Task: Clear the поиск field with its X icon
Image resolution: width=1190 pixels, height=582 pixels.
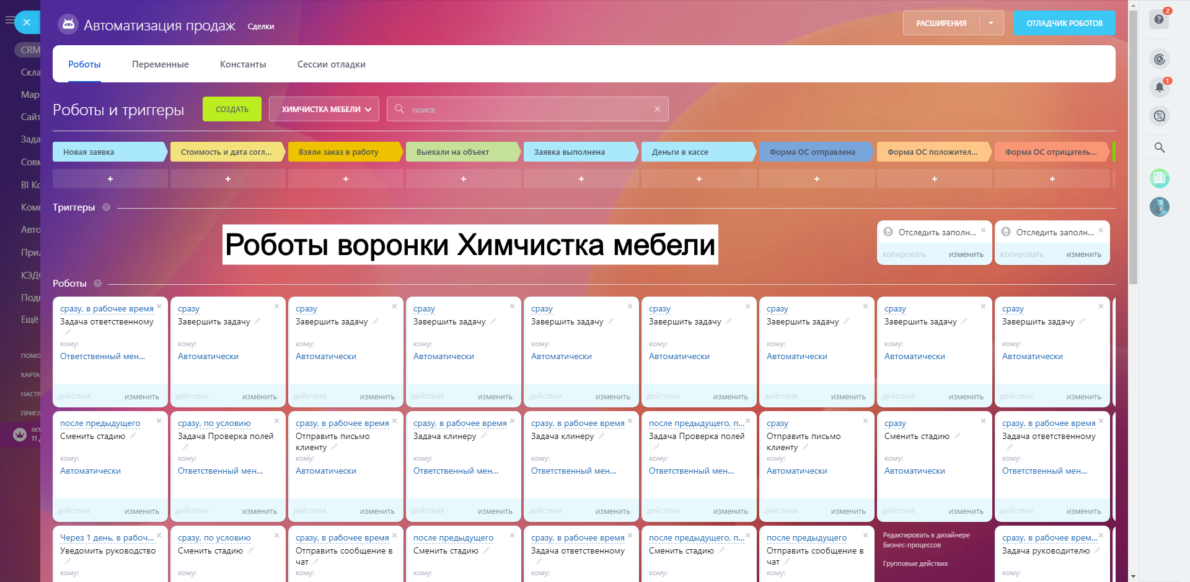Action: [x=657, y=109]
